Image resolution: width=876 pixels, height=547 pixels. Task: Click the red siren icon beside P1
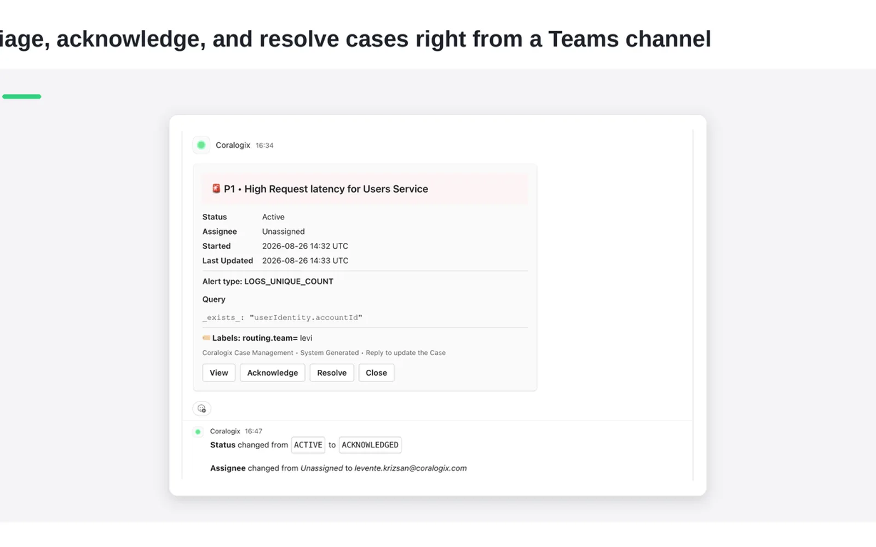[216, 188]
